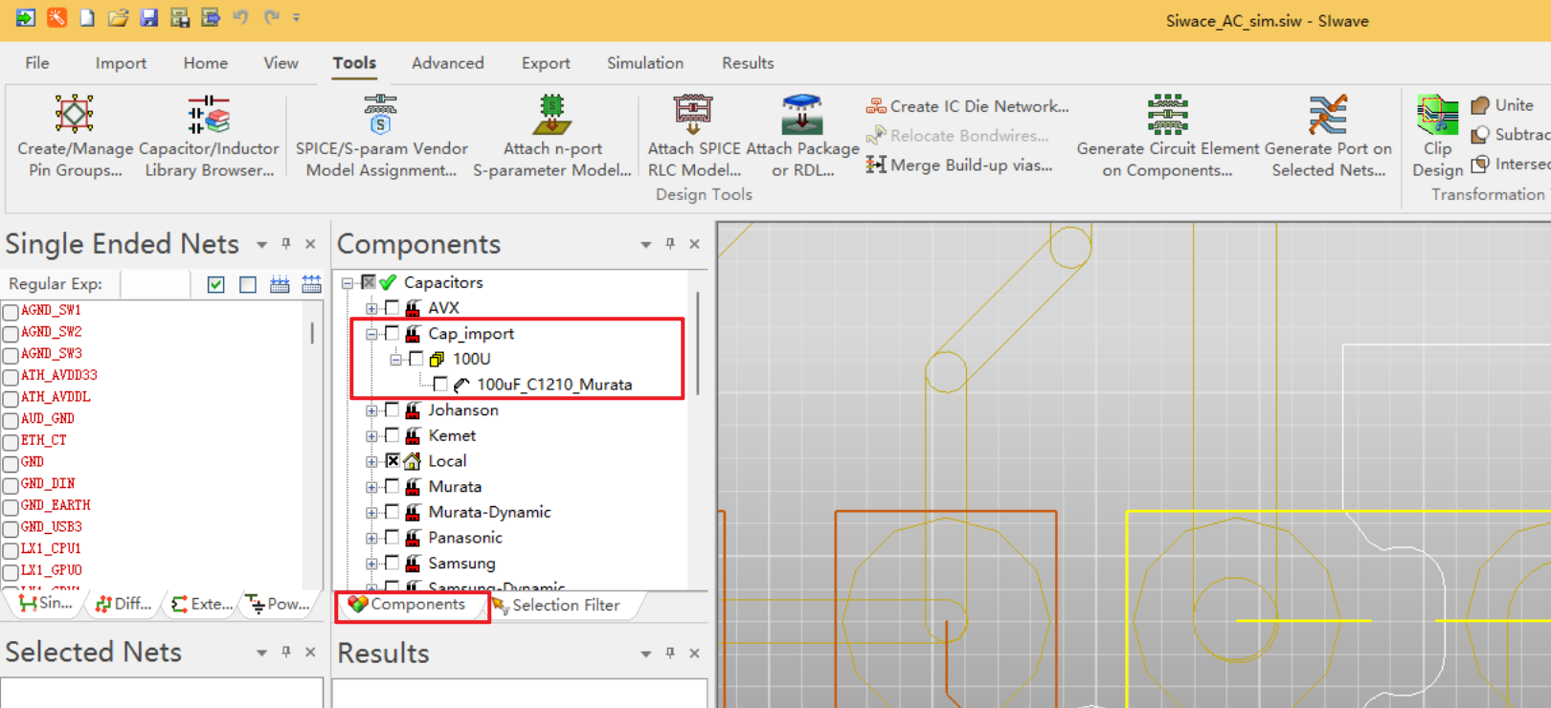This screenshot has height=708, width=1551.
Task: Click the green arrow import icon
Action: 26,17
